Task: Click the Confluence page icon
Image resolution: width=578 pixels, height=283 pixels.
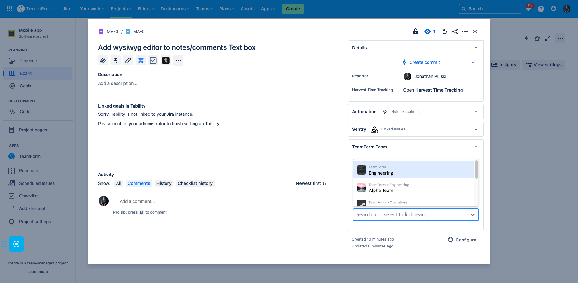Action: tap(141, 60)
